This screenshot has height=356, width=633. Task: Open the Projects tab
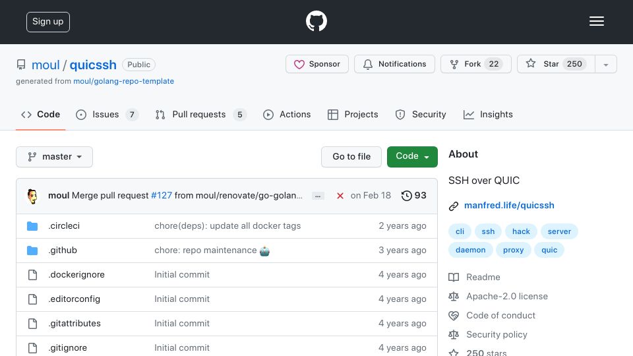(353, 115)
